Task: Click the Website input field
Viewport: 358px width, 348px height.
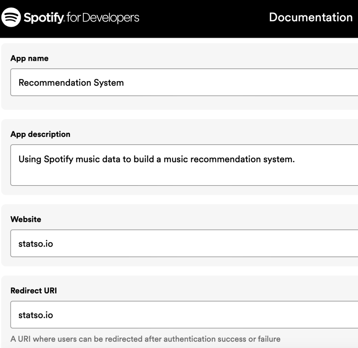Action: (x=184, y=244)
